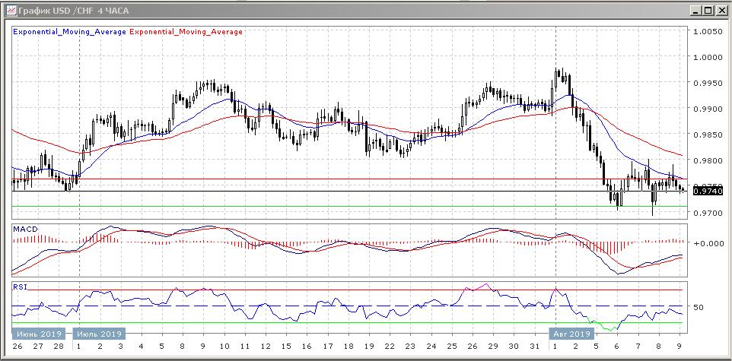Click the MACD +0.000 zero level label

click(708, 243)
